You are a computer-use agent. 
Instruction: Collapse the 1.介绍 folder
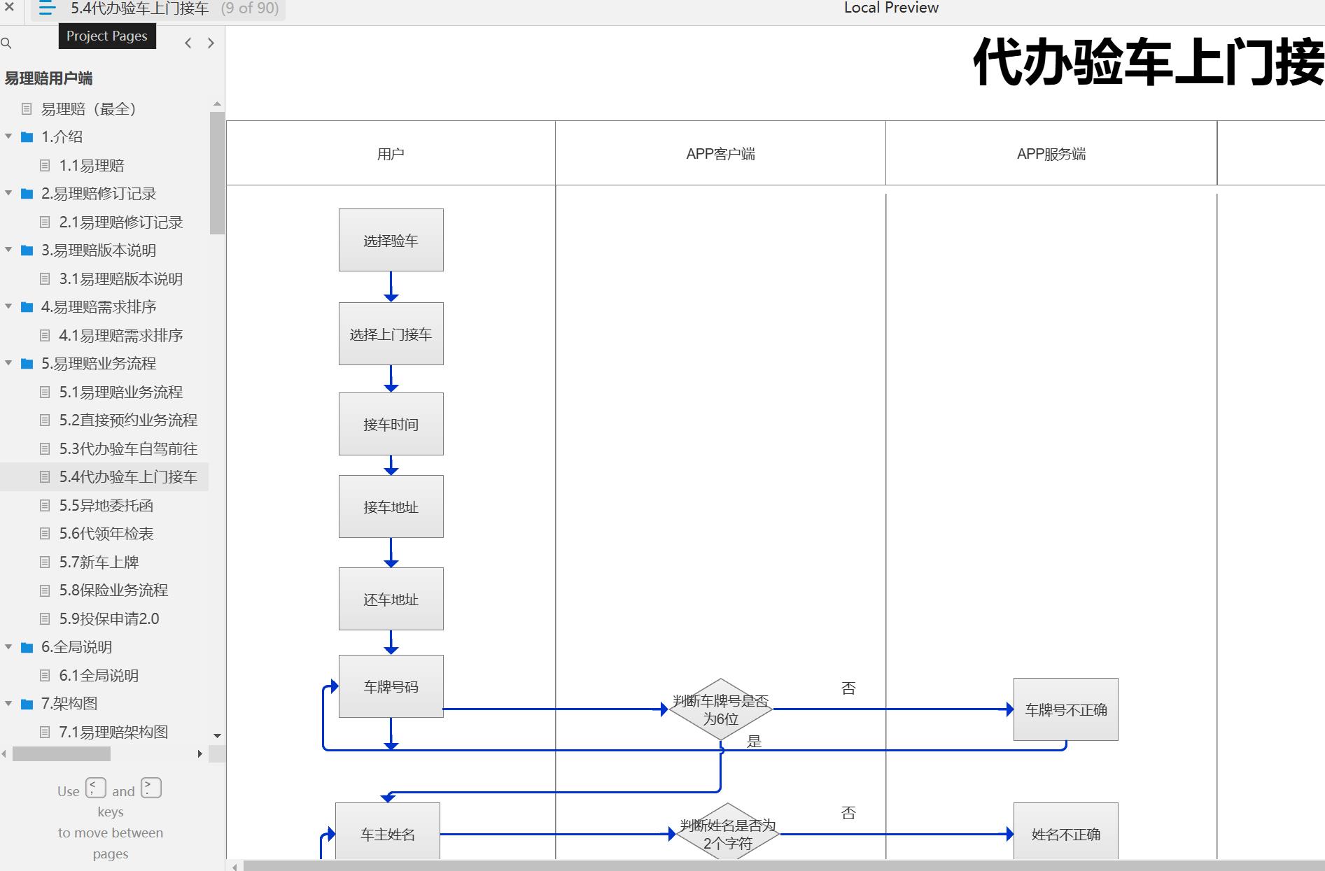click(8, 137)
